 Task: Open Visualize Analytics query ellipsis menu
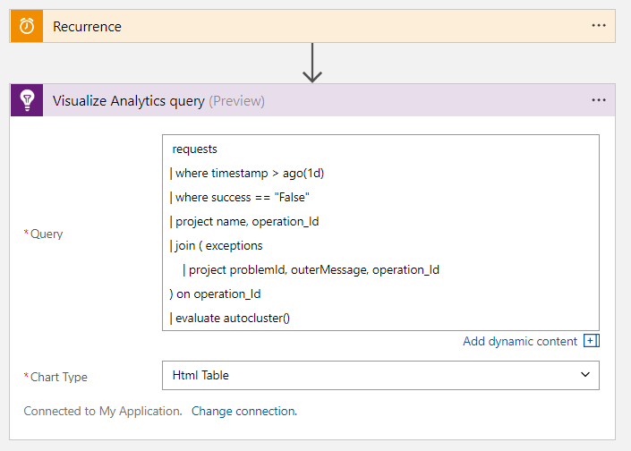pos(599,100)
